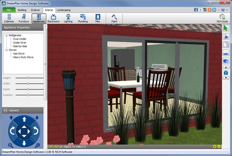Viewport: 232px width, 156px height.
Task: Open the help dropdown arrow
Action: click(227, 10)
